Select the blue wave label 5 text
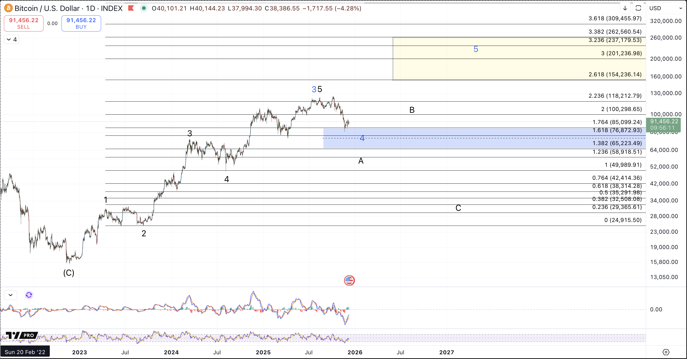Screen dimensions: 687x359 click(x=476, y=49)
